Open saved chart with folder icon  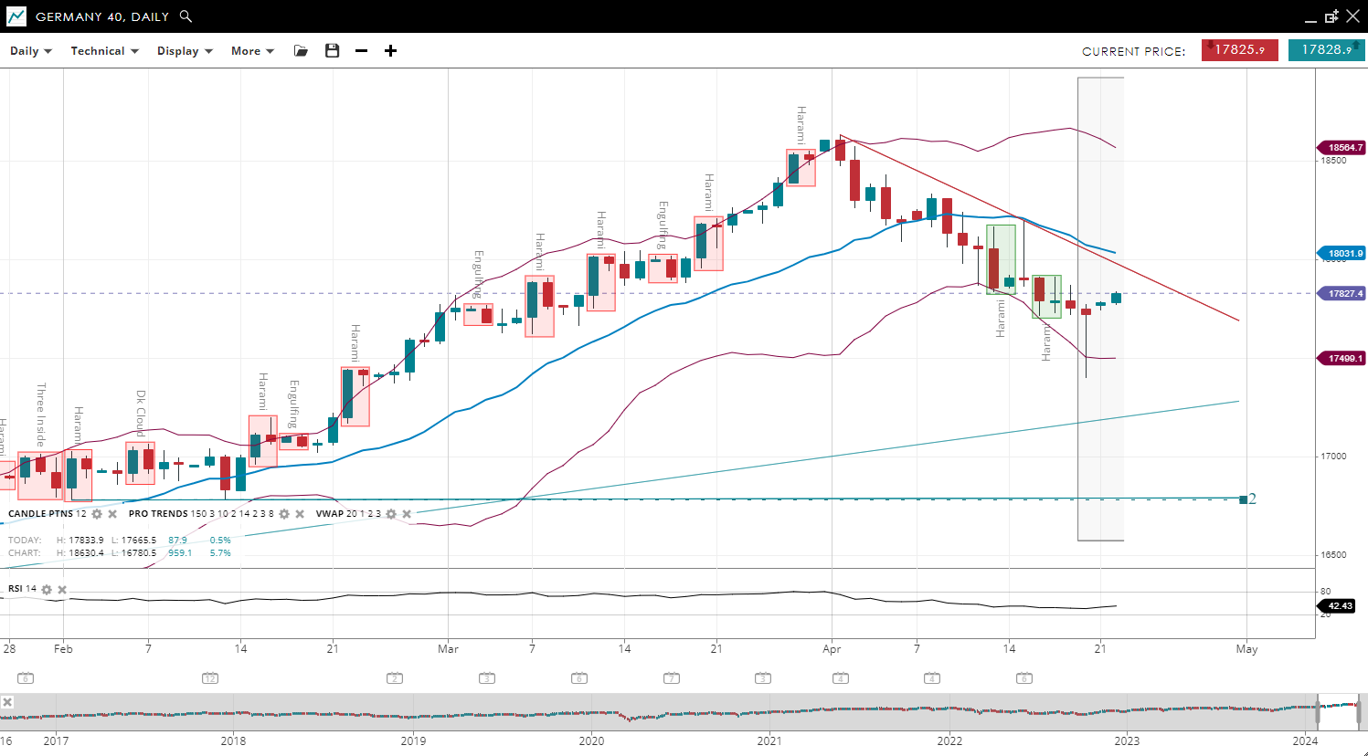coord(301,51)
